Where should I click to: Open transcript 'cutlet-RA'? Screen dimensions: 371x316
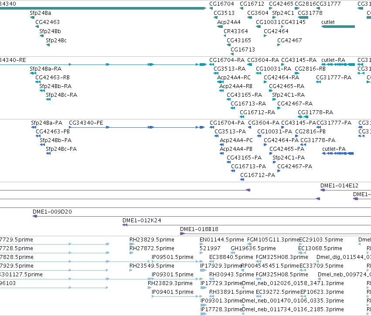pos(333,60)
